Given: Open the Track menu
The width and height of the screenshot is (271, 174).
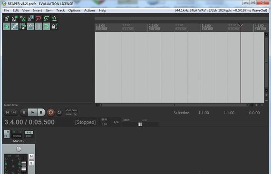Looking at the screenshot, I should 60,10.
